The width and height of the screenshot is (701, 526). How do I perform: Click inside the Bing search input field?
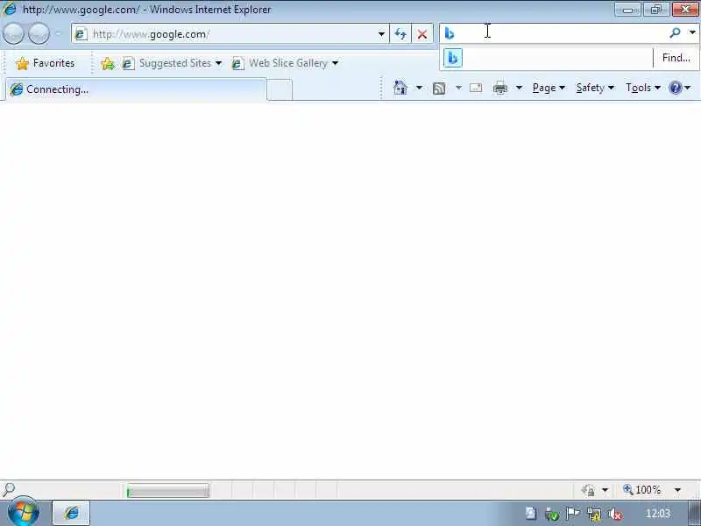click(x=561, y=32)
